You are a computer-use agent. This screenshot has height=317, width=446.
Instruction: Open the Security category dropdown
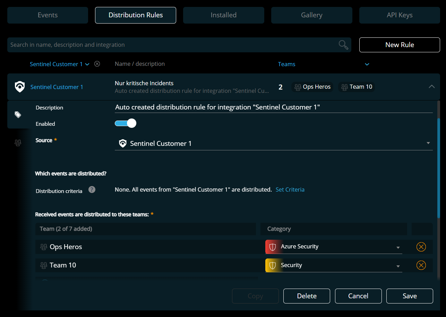pos(334,265)
